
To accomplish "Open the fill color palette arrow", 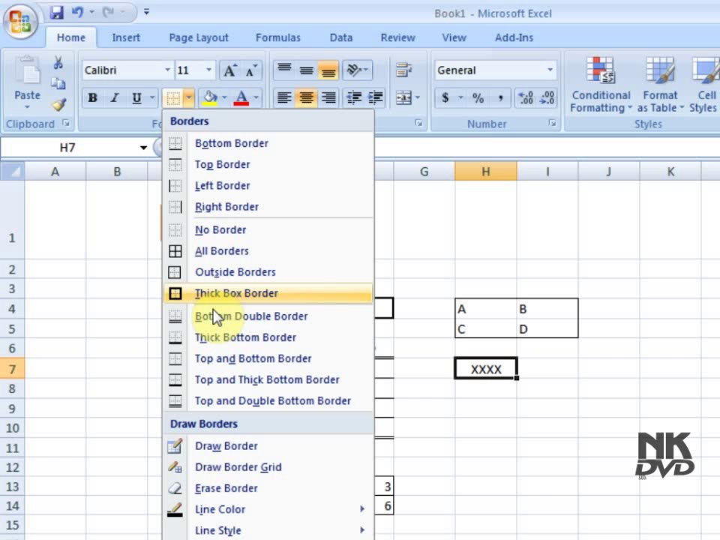I will [224, 97].
